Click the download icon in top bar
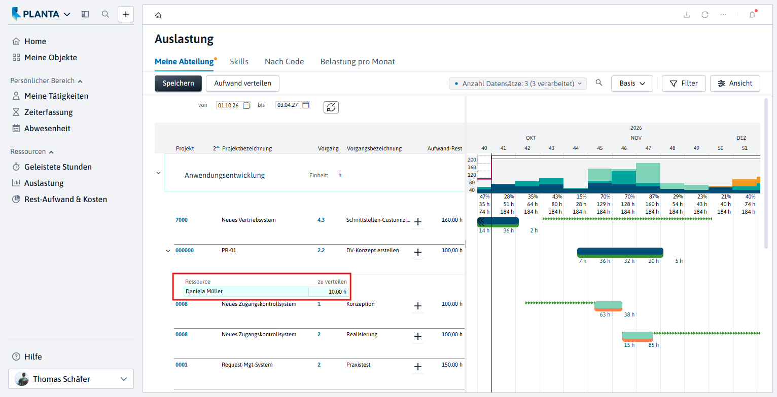The image size is (777, 397). pos(687,15)
